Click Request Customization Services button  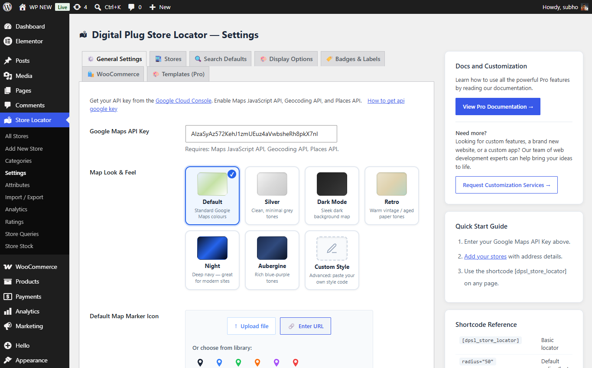[x=507, y=185]
